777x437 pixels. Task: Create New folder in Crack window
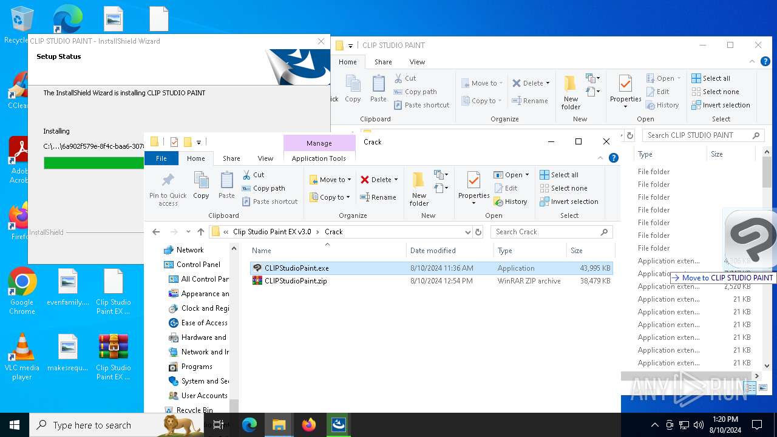(x=419, y=189)
